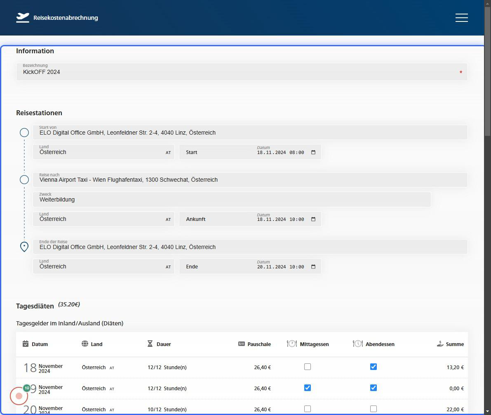
Task: Open calendar picker for Ende date
Action: click(x=313, y=267)
